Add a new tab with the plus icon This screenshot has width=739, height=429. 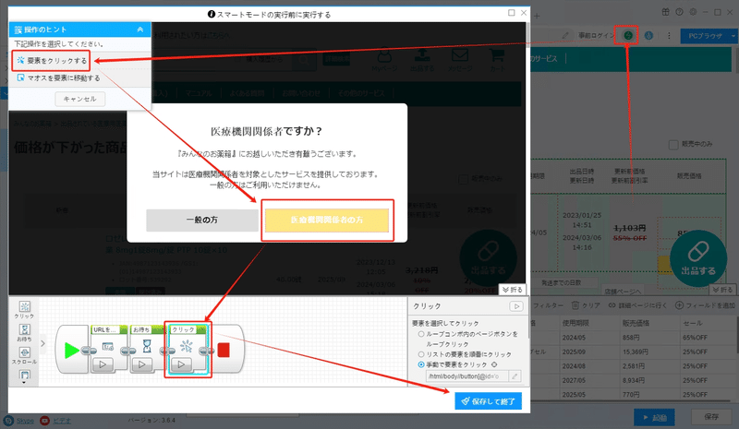pyautogui.click(x=537, y=16)
